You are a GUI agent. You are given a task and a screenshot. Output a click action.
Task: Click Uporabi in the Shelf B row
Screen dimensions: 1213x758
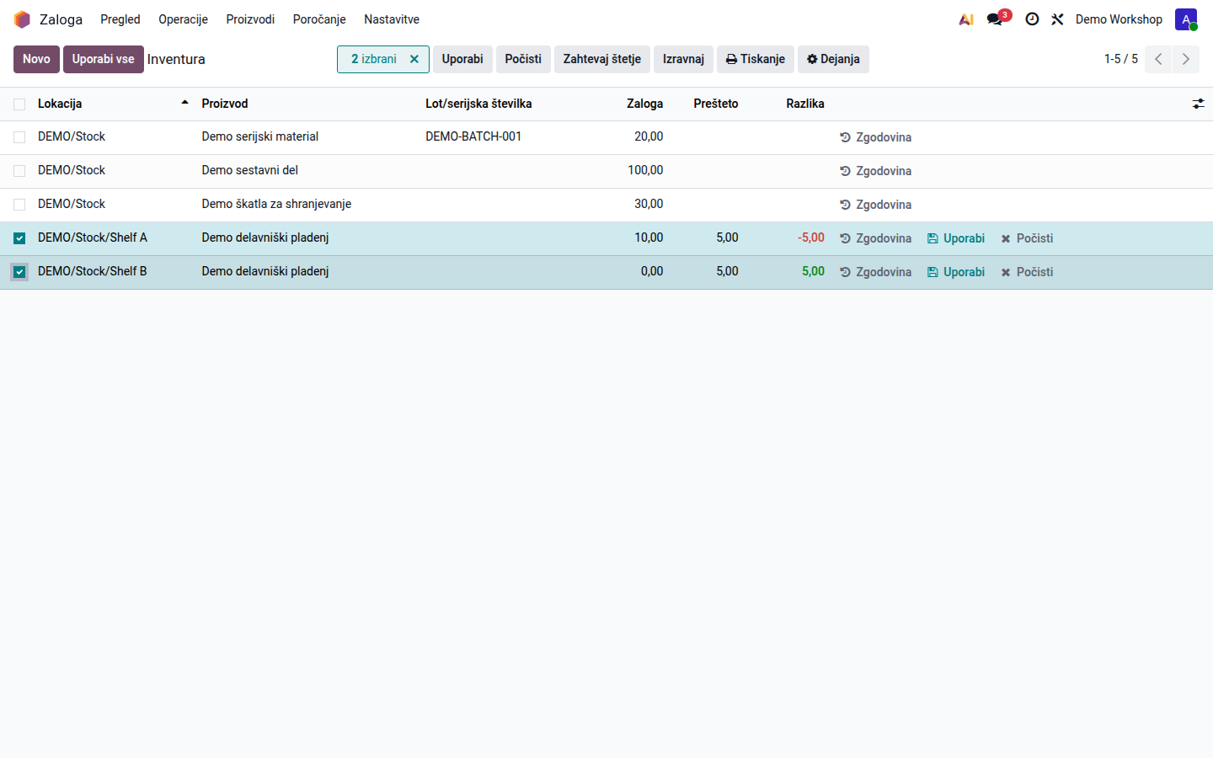956,272
